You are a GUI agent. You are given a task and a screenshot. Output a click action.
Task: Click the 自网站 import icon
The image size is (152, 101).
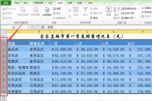(4, 13)
